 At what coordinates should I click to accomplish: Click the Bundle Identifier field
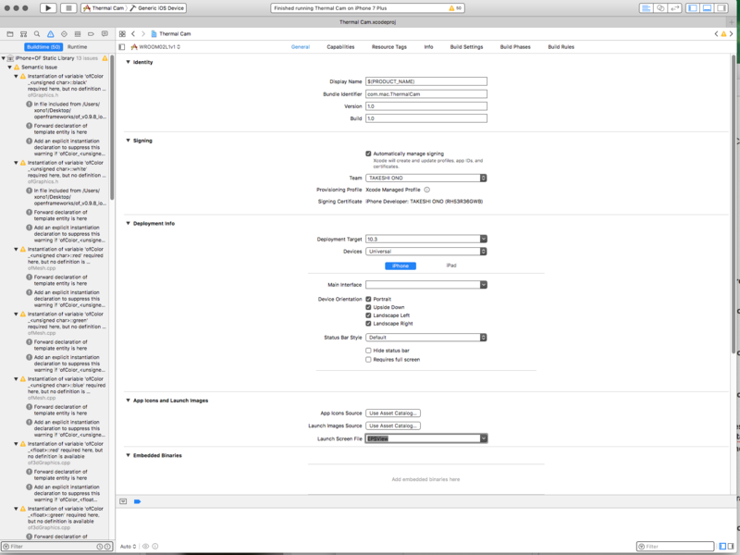pyautogui.click(x=426, y=94)
